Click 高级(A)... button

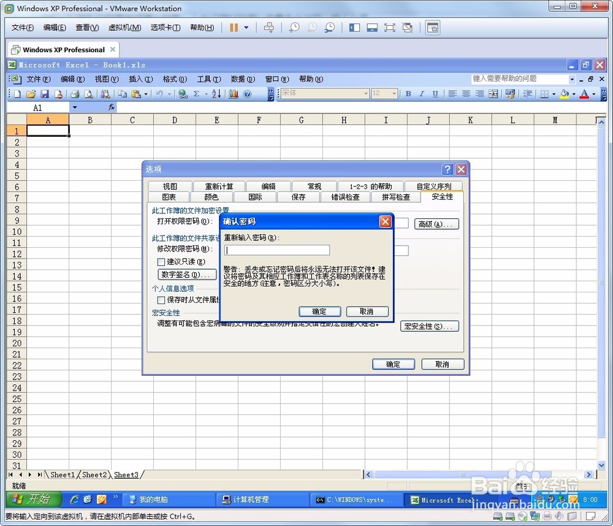[x=436, y=224]
